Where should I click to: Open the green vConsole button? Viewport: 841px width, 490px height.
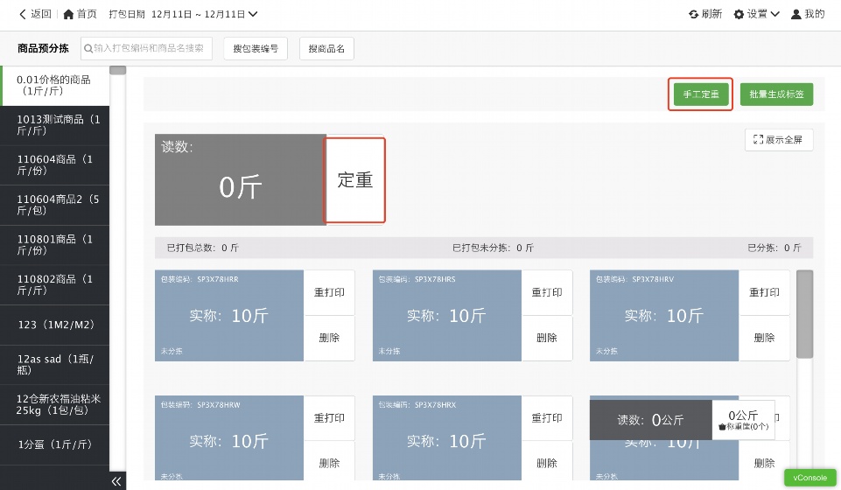point(809,478)
